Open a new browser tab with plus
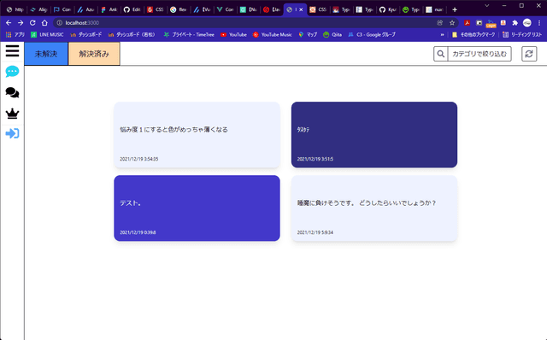This screenshot has height=340, width=547. point(455,9)
